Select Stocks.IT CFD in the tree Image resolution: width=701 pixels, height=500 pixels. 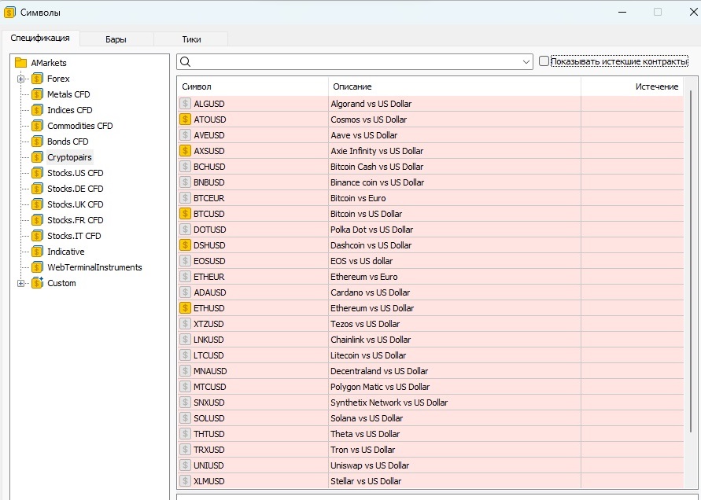tap(74, 236)
